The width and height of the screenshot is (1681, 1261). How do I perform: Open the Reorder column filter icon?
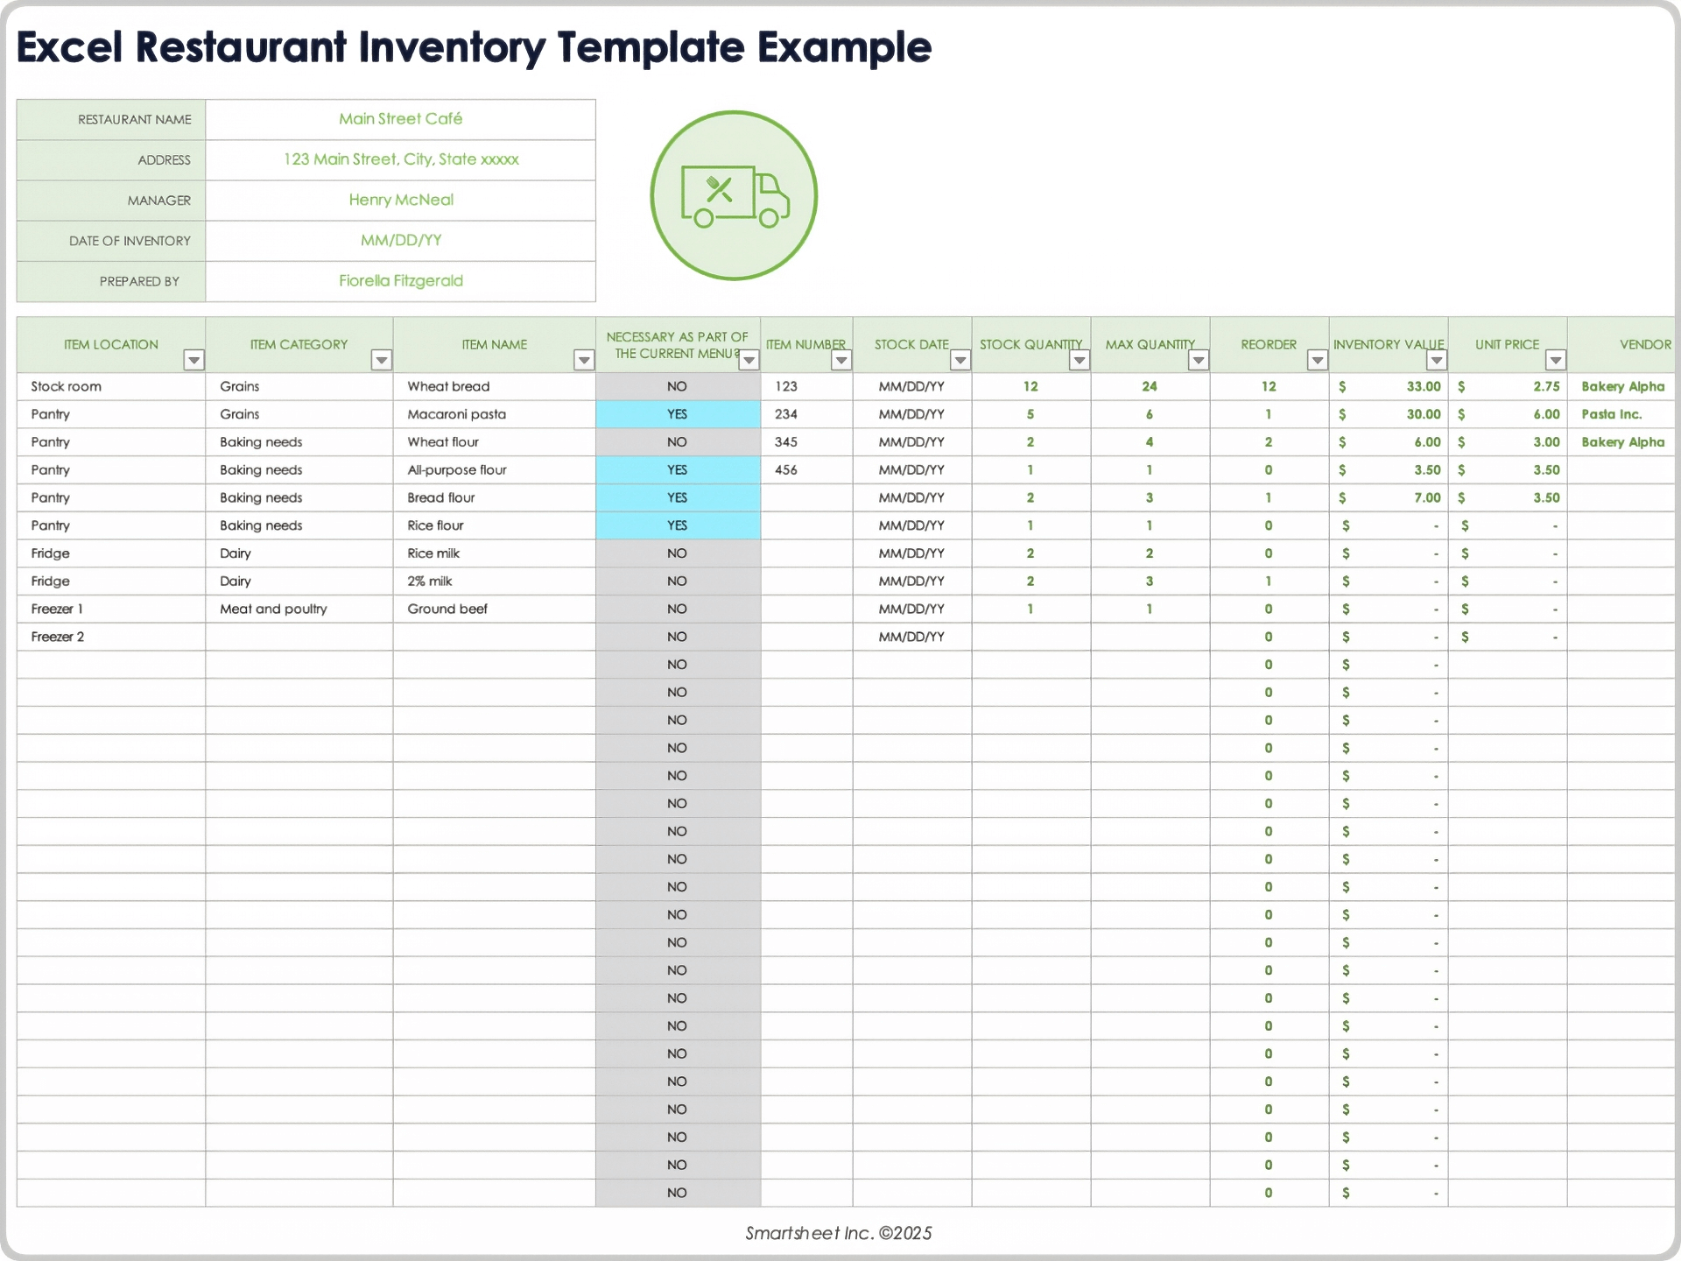(1317, 360)
